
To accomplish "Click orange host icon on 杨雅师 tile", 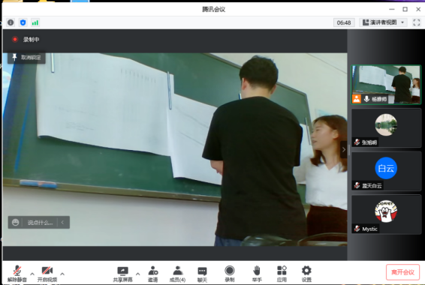I will pyautogui.click(x=357, y=99).
